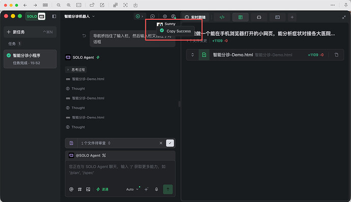Toggle the green lightning mode button
The width and height of the screenshot is (351, 202).
102,189
